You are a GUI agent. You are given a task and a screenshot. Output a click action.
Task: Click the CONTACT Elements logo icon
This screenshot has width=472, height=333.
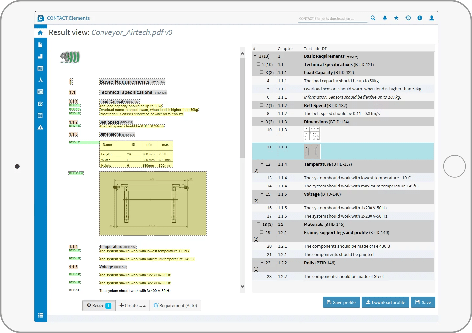coord(41,18)
